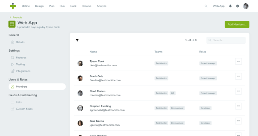Click the Custom fields icon
Viewport: 258px width, 136px height.
point(12,109)
